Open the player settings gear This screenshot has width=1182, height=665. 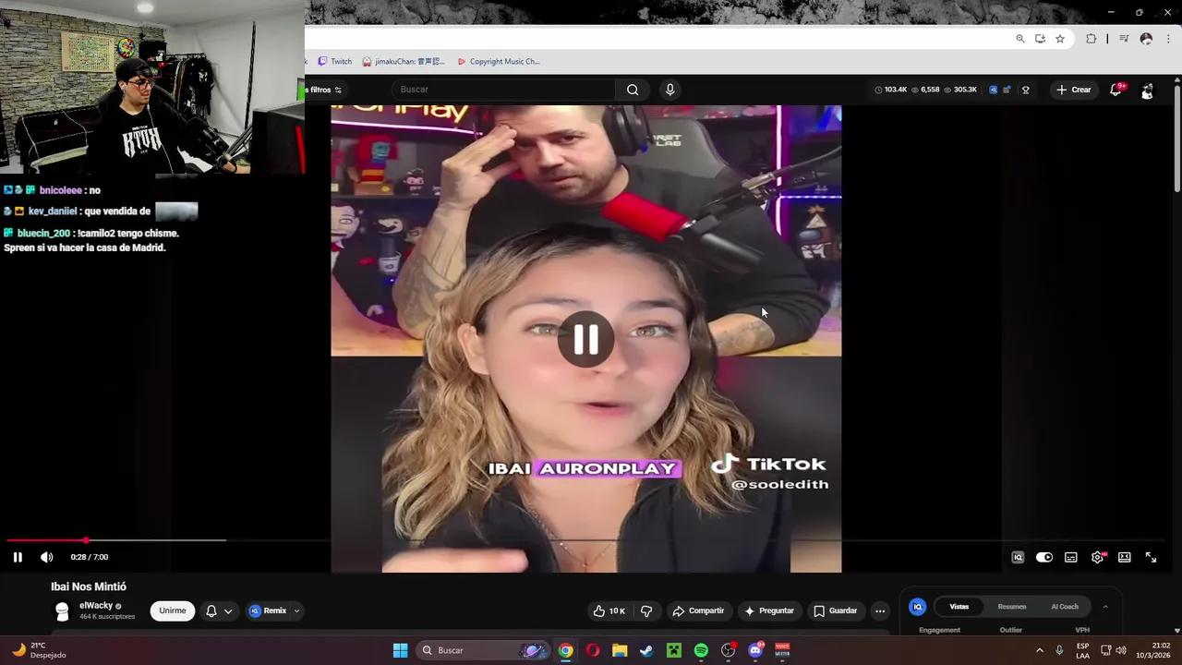tap(1097, 557)
